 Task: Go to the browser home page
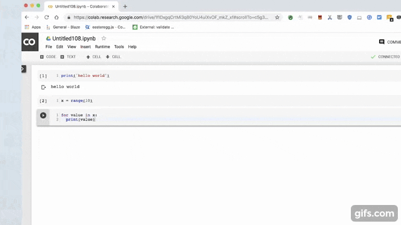click(x=56, y=17)
